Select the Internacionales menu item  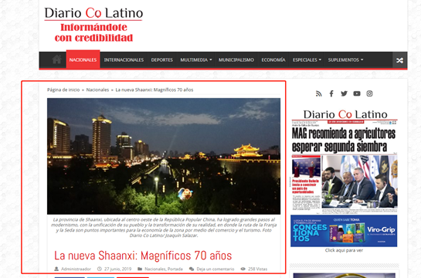click(x=124, y=59)
